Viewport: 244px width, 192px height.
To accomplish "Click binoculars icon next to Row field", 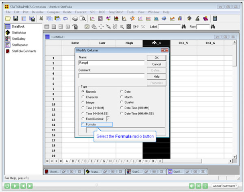I will (x=213, y=27).
